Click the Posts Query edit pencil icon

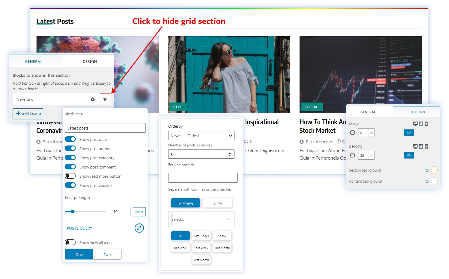pos(139,228)
